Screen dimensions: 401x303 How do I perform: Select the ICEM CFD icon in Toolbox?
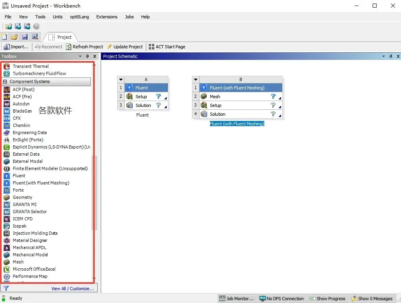[7, 219]
